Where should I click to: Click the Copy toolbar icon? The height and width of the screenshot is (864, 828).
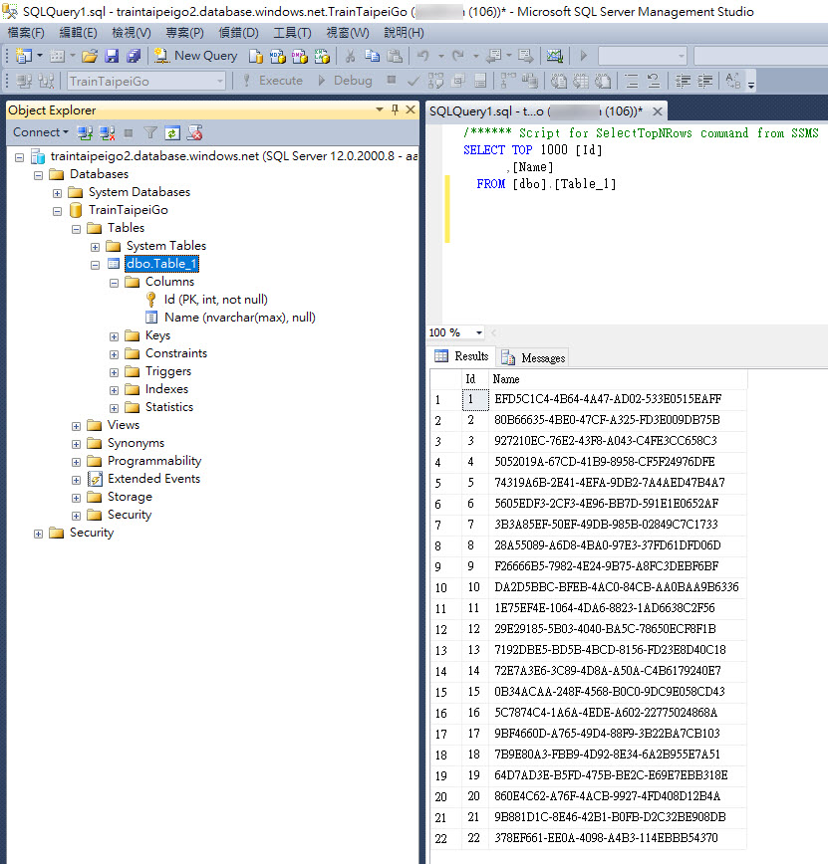coord(373,56)
